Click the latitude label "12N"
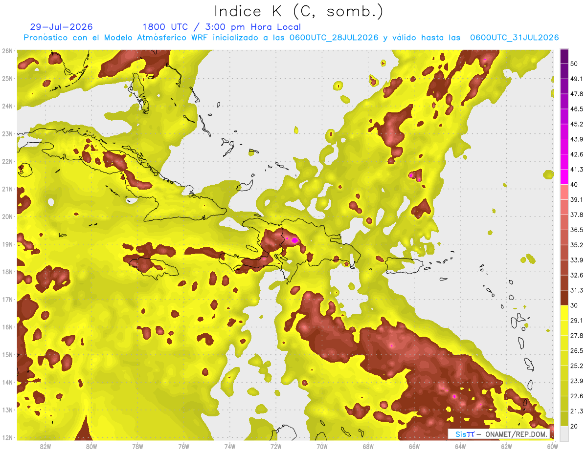 tap(7, 437)
